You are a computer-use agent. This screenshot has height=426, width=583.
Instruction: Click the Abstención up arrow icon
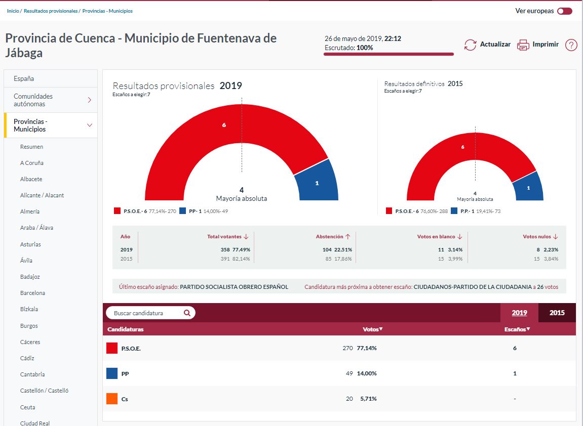348,237
